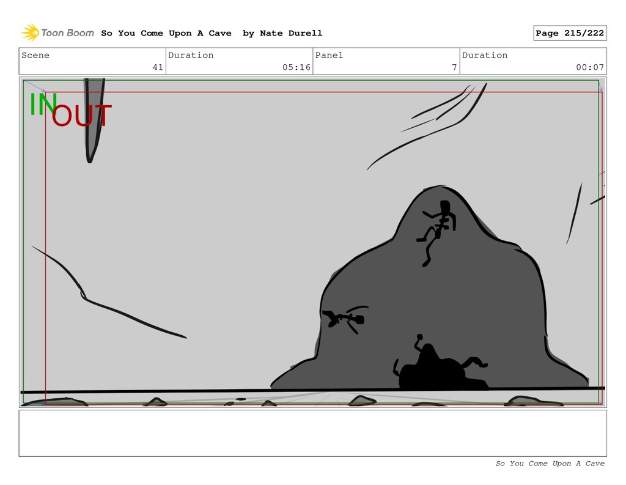Click the panel duration value '00:07'

point(590,67)
